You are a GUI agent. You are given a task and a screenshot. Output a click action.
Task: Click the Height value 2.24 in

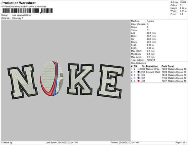tap(183, 8)
